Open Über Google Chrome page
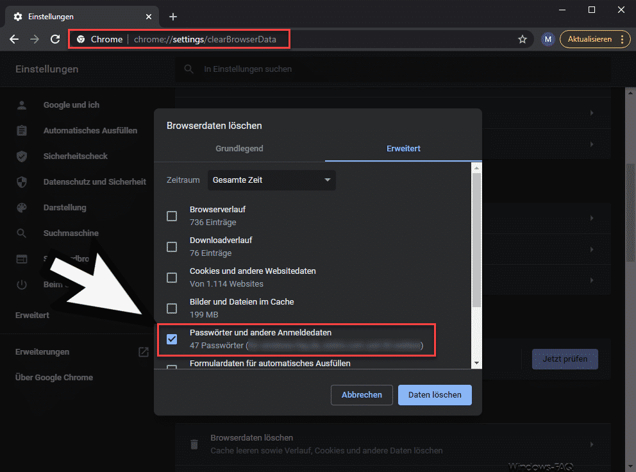Image resolution: width=636 pixels, height=472 pixels. point(54,378)
